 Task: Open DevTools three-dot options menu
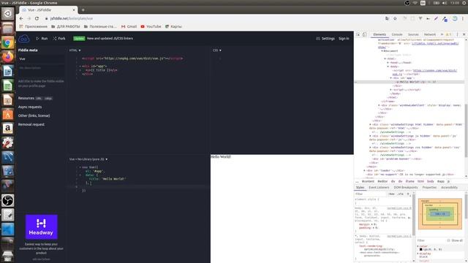(x=457, y=34)
